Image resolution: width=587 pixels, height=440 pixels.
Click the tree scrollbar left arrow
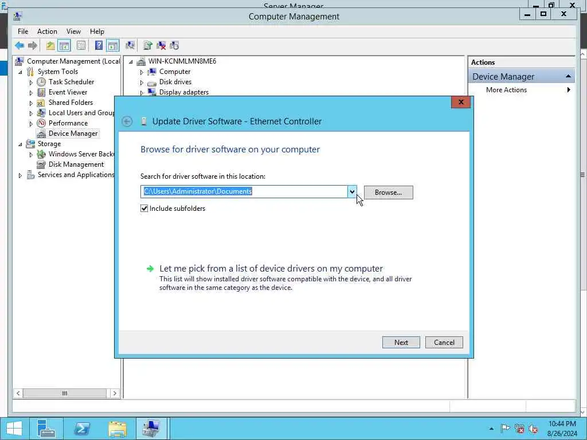18,393
